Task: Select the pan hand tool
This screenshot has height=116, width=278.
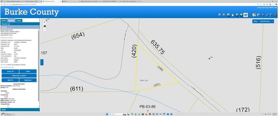Action: click(233, 15)
